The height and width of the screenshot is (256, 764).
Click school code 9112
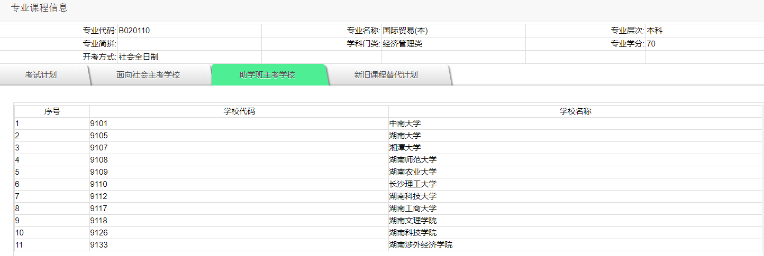[99, 196]
